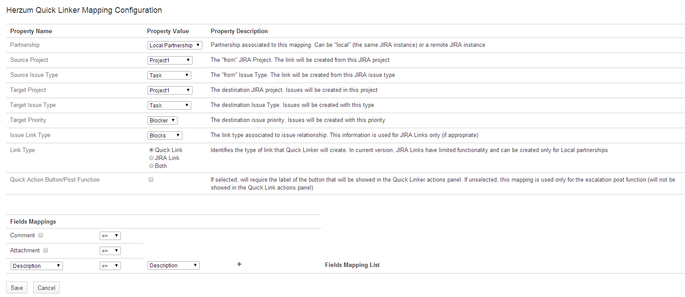Tick the Comment field mapping checkbox
Screen dimensions: 685x297
(41, 235)
